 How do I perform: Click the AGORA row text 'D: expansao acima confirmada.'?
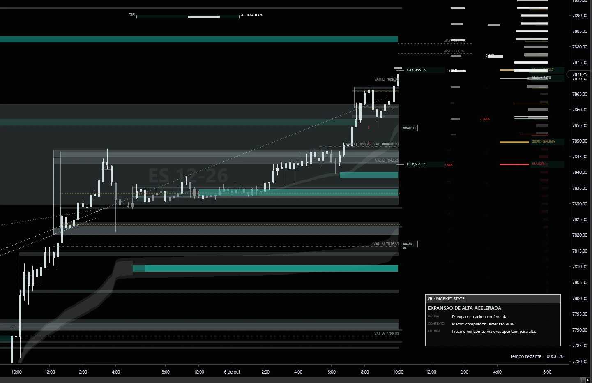pos(480,317)
